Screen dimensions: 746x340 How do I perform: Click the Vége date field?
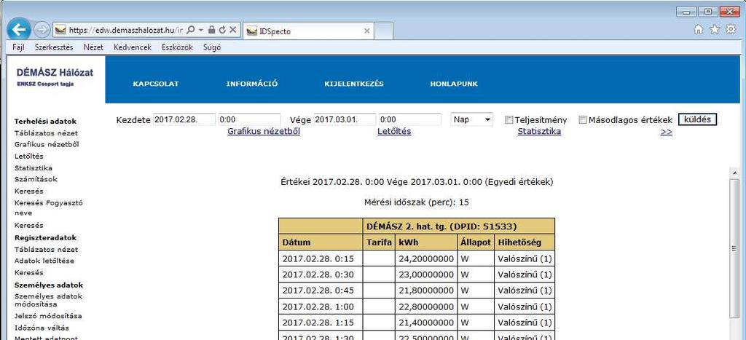point(345,119)
